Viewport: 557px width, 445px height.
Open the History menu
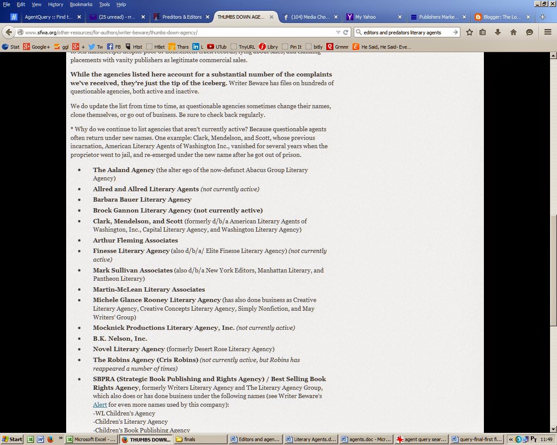coord(56,4)
